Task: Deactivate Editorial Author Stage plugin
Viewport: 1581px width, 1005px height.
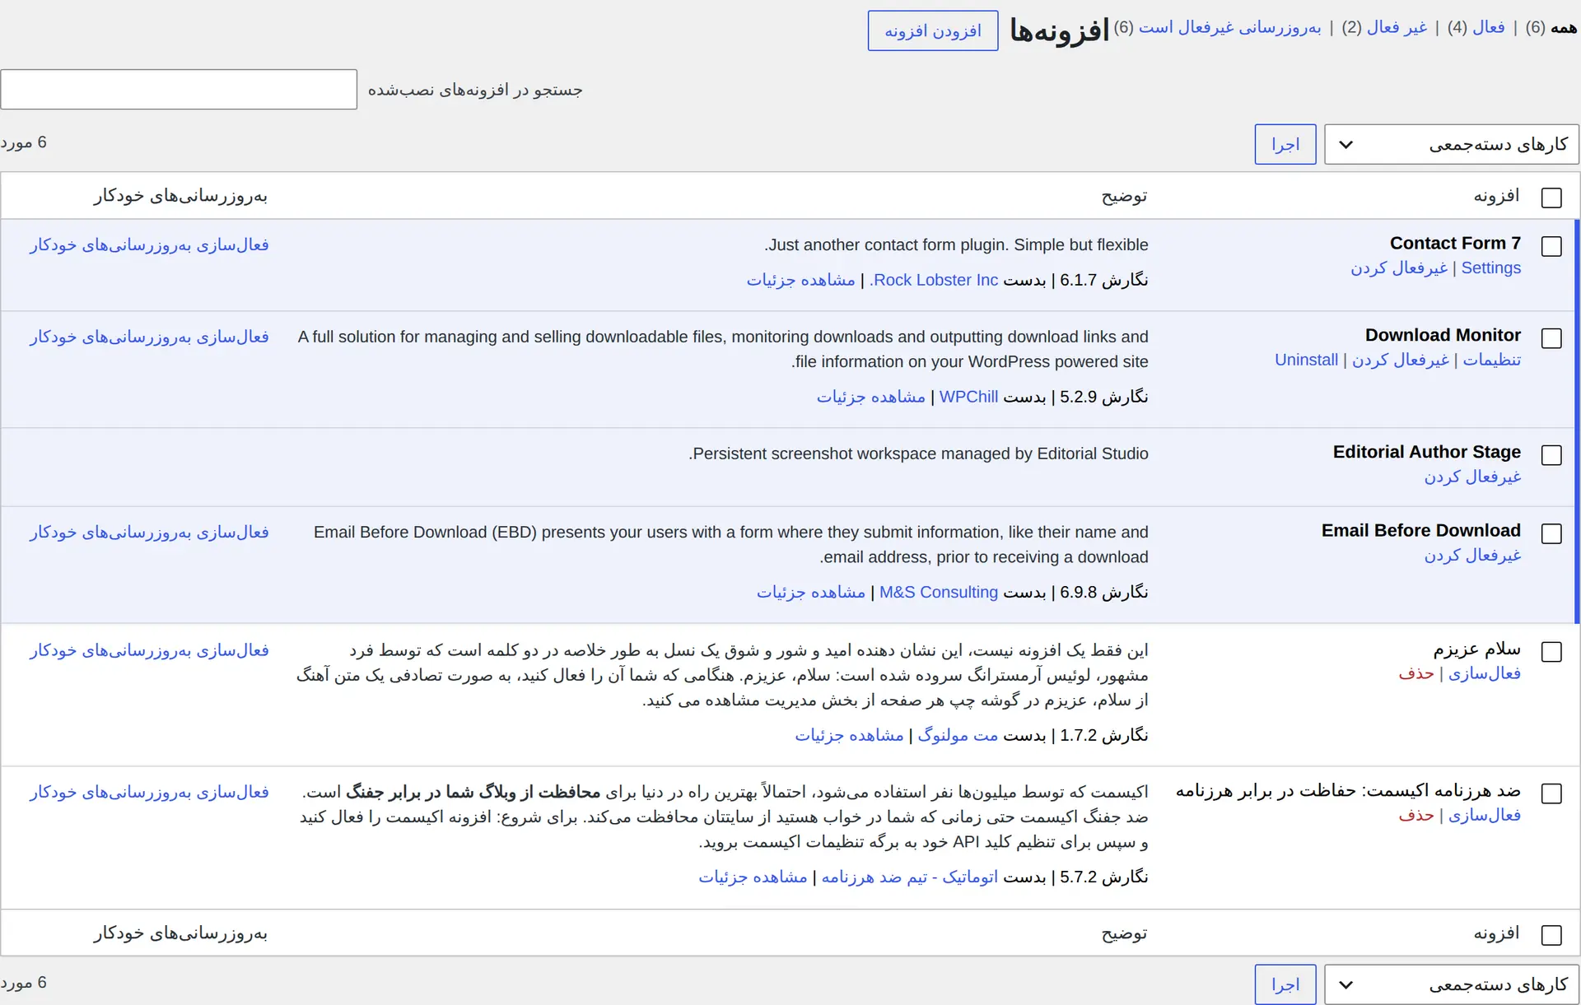Action: (x=1473, y=477)
